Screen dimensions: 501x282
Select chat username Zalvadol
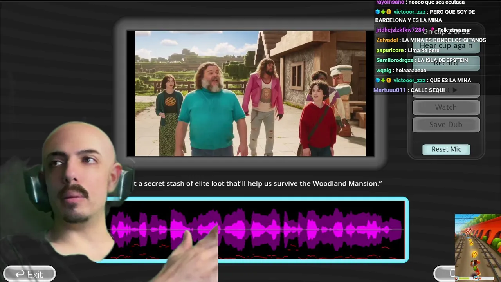point(387,40)
